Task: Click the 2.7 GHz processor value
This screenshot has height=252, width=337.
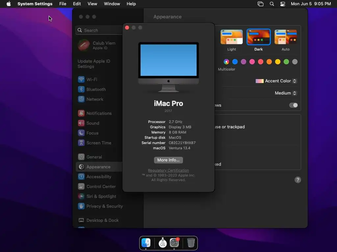Action: pyautogui.click(x=175, y=122)
